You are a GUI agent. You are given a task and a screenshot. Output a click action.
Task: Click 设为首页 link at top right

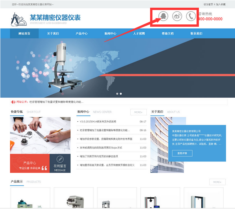[208, 4]
